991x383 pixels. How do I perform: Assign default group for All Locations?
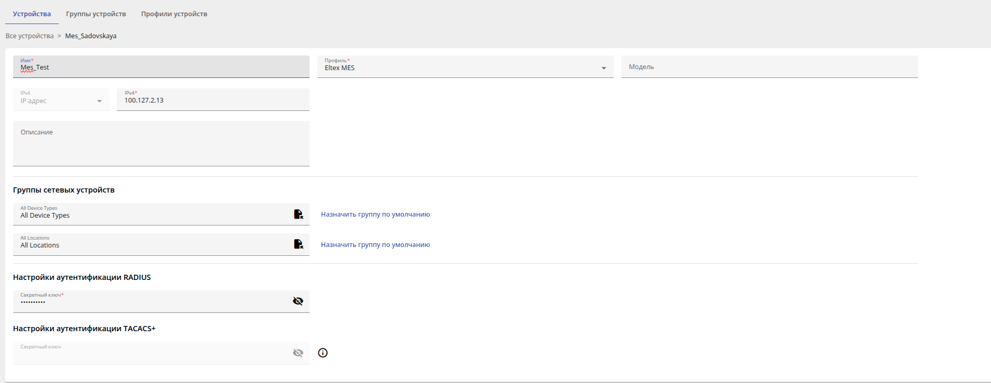tap(375, 245)
